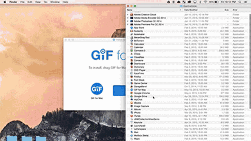Select the Font Book application icon
Viewport: 251px width, 141px height.
coord(132,80)
